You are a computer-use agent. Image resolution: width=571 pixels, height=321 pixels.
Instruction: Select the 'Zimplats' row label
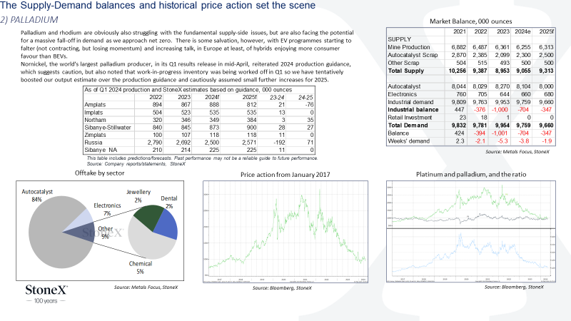(x=95, y=135)
